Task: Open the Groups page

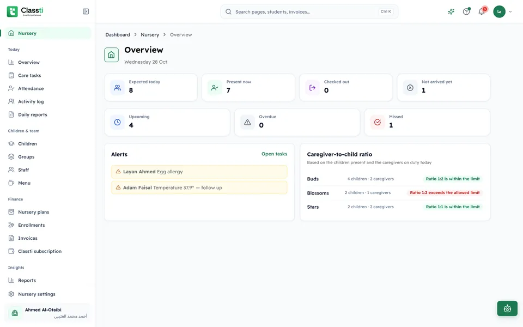Action: tap(48, 157)
